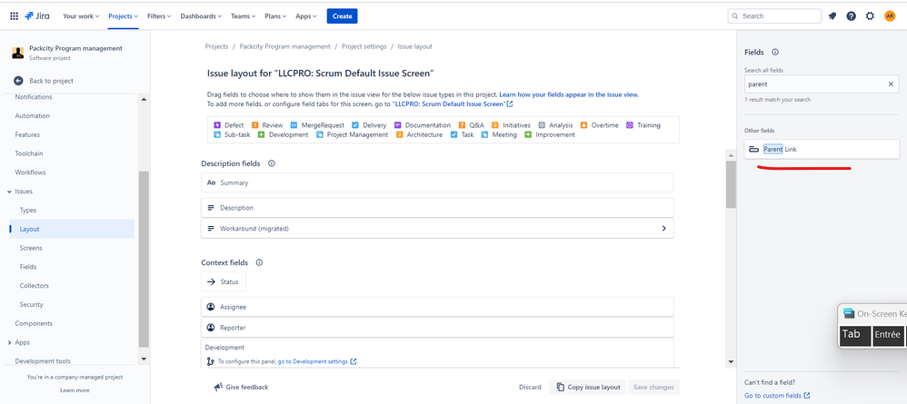Select the Defect issue type icon
This screenshot has width=907, height=404.
(x=217, y=125)
